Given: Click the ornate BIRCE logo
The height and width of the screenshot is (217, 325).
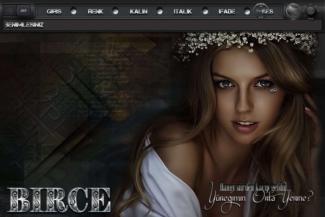Looking at the screenshot, I should 59,200.
